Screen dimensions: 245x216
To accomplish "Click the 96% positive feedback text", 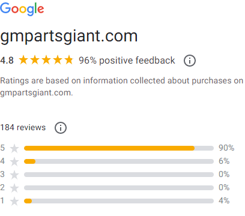I will (x=127, y=61).
